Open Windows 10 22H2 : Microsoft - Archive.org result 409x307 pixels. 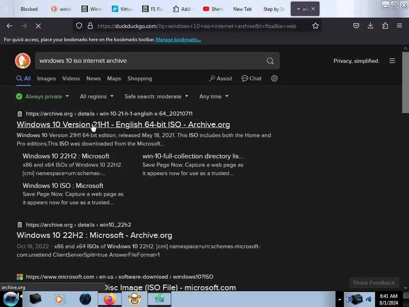pos(94,235)
